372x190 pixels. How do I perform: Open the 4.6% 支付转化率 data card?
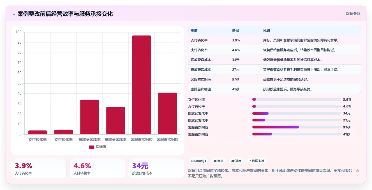(x=97, y=168)
